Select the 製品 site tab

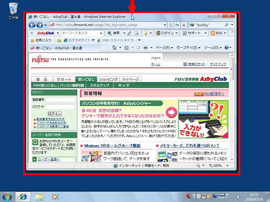[x=42, y=80]
